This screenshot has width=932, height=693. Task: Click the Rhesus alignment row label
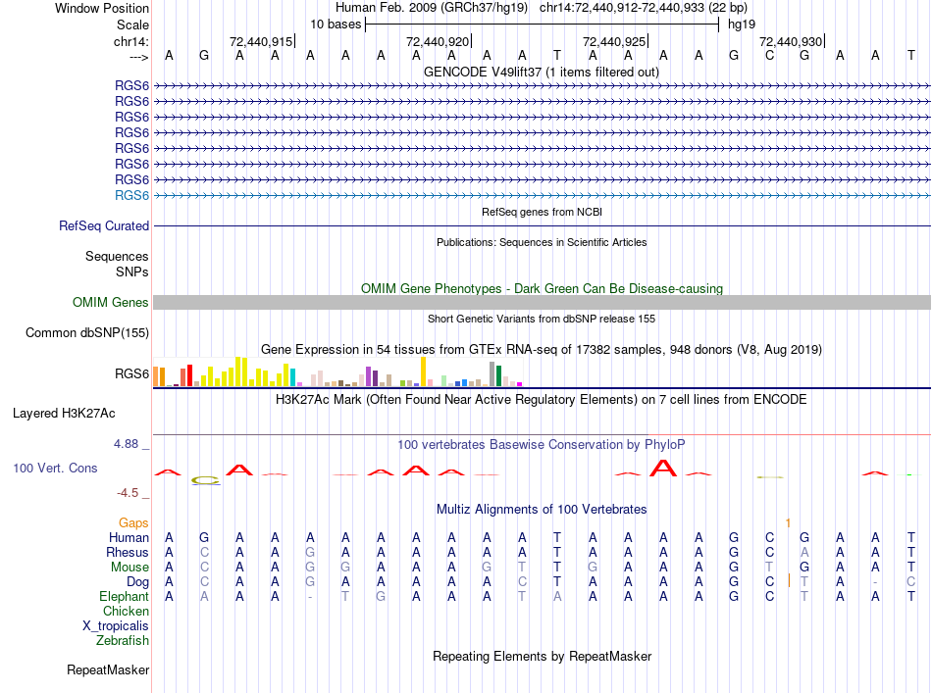(x=128, y=552)
